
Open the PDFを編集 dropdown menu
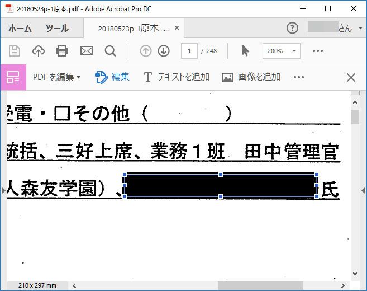pyautogui.click(x=56, y=77)
